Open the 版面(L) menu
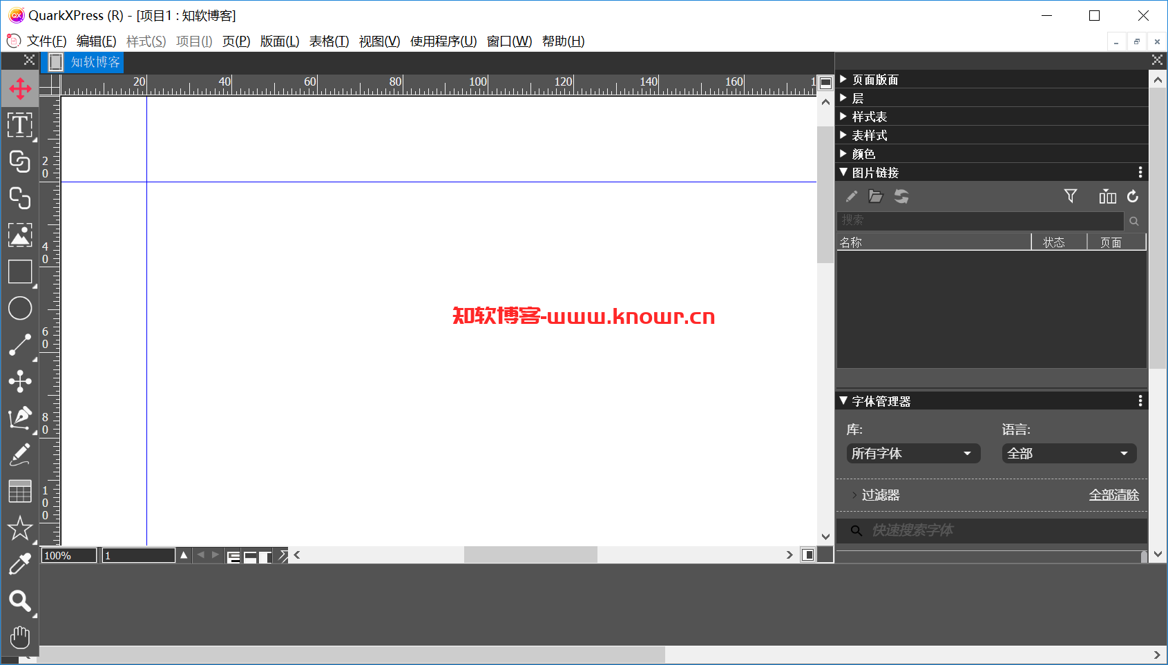The image size is (1168, 665). coord(280,41)
